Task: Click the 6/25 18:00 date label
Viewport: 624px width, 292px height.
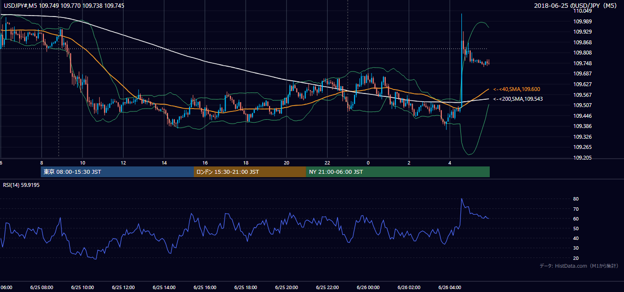Action: coord(246,287)
